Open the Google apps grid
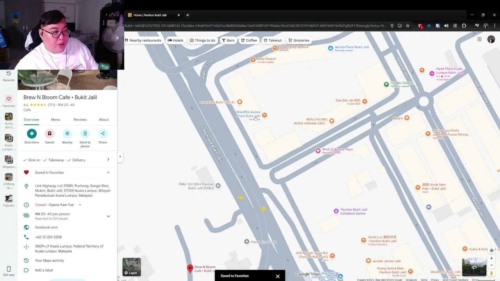 click(x=479, y=39)
